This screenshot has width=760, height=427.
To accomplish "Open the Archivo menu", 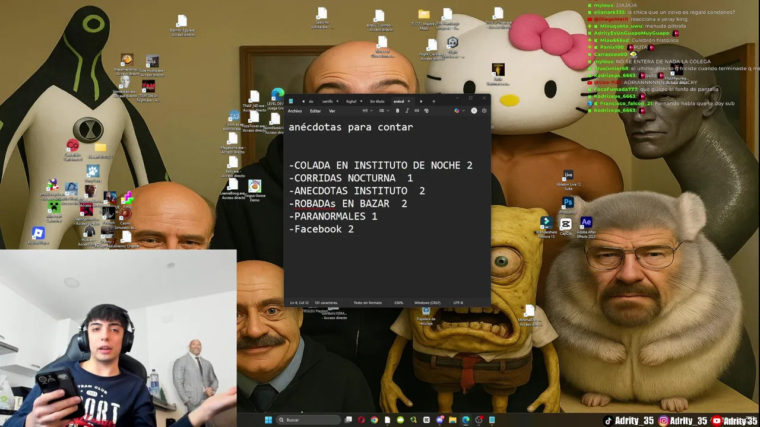I will [x=294, y=111].
